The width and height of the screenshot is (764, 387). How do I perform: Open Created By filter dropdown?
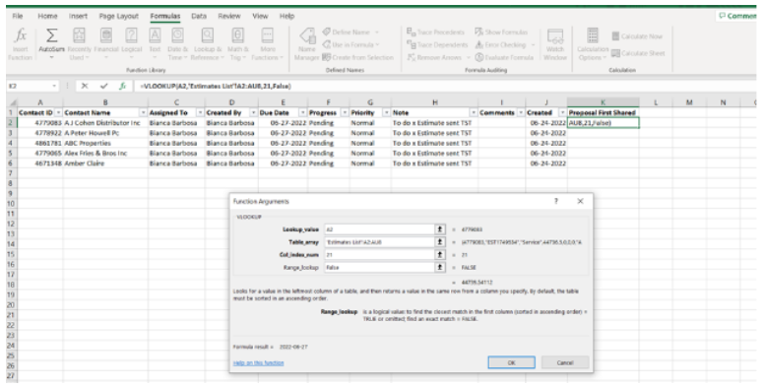pyautogui.click(x=253, y=112)
